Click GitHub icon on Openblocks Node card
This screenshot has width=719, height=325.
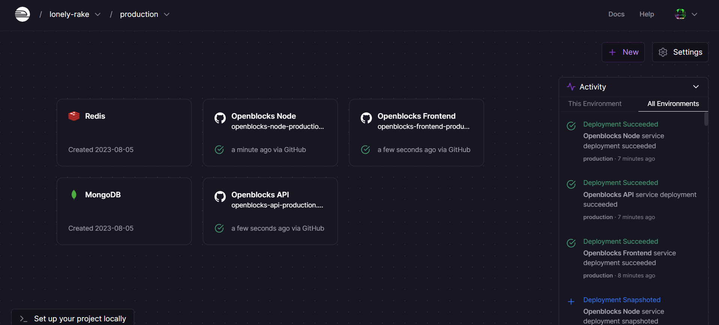coord(220,118)
